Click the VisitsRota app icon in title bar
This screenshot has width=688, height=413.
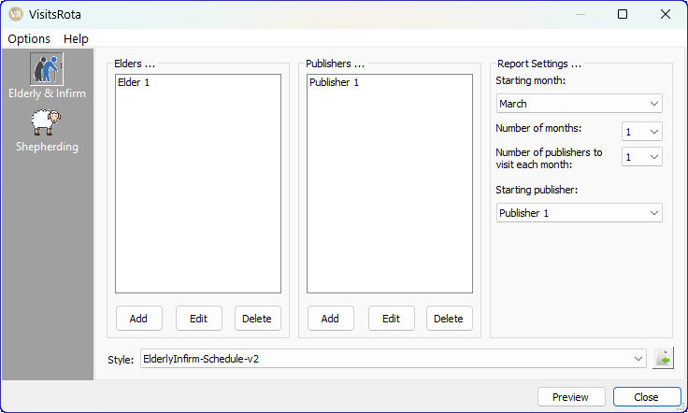(15, 14)
